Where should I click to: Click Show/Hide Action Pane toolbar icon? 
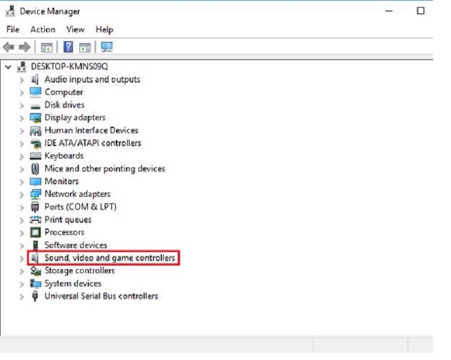point(85,47)
